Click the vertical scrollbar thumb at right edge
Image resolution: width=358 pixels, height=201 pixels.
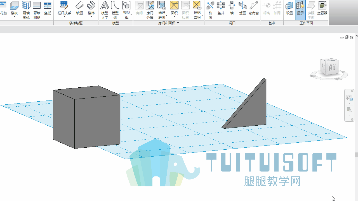(x=356, y=155)
